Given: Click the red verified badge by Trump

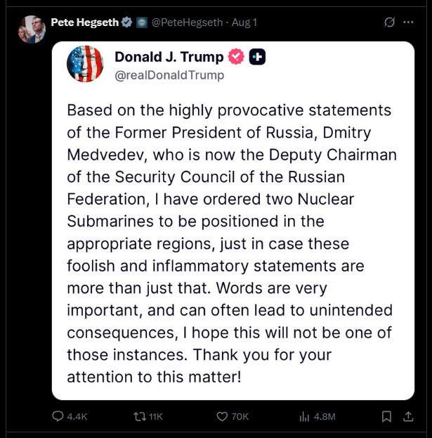Looking at the screenshot, I should 236,57.
